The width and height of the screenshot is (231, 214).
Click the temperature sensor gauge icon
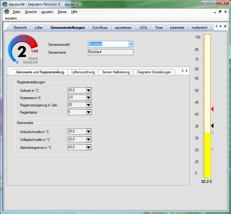pos(23,49)
